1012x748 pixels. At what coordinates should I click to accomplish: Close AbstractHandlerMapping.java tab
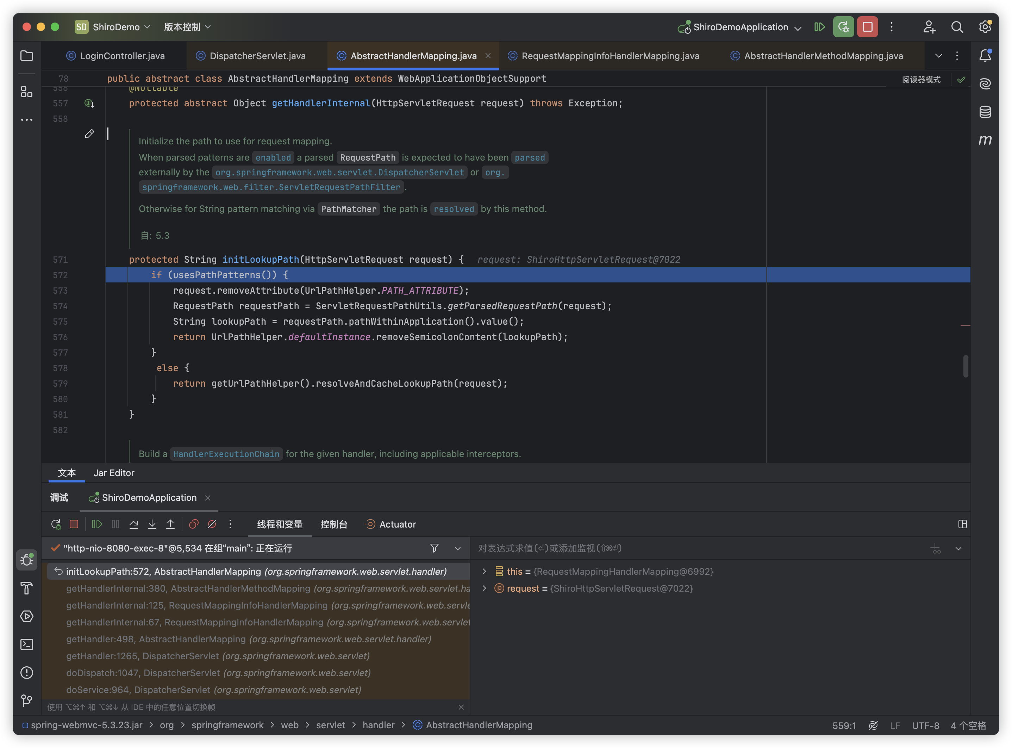488,56
